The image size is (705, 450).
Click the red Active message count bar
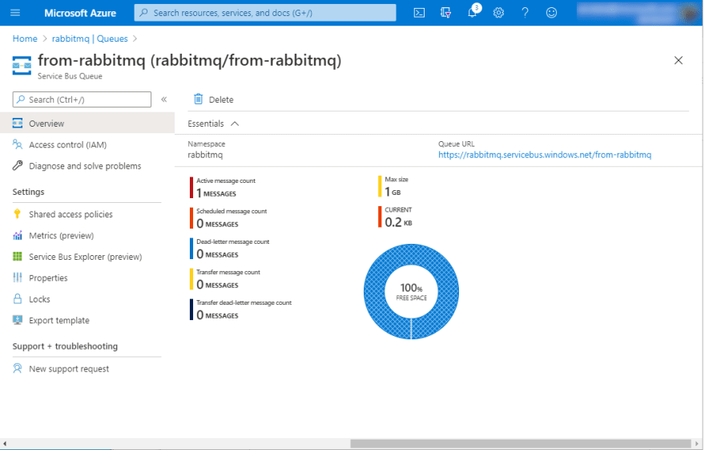tap(191, 188)
